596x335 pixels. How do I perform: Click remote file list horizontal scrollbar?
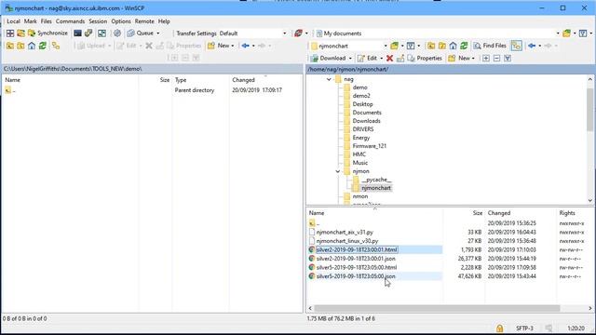tap(437, 308)
